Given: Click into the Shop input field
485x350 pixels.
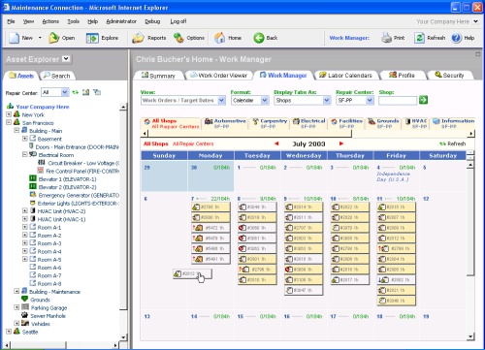Looking at the screenshot, I should [398, 101].
